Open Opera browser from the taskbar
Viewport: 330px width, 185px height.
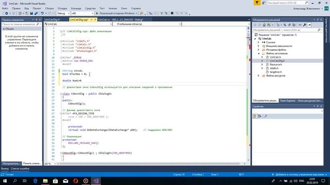pyautogui.click(x=76, y=181)
